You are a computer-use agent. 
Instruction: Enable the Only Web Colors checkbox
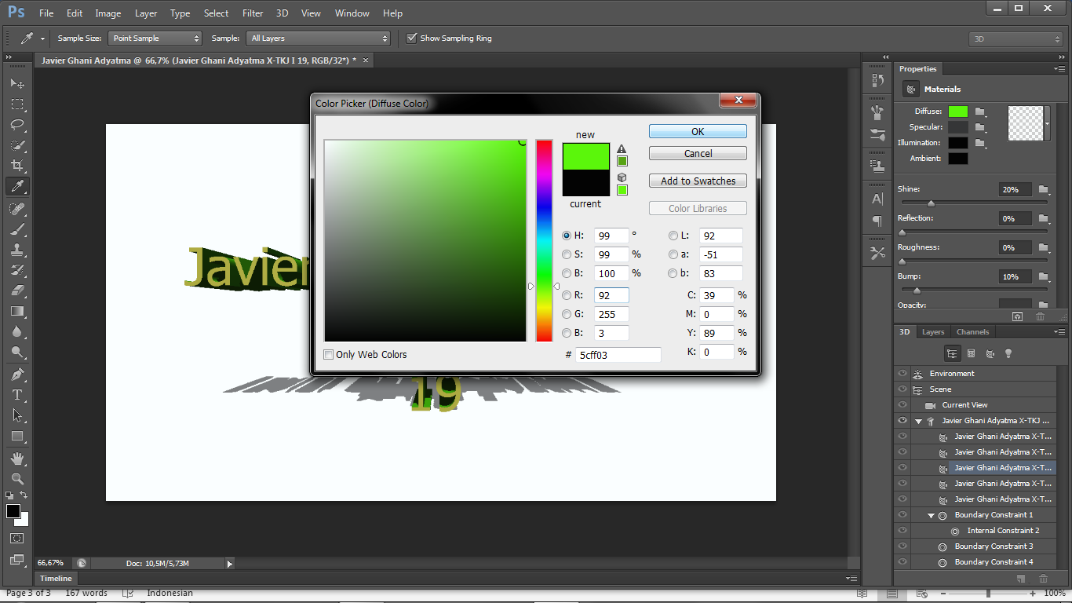click(328, 355)
